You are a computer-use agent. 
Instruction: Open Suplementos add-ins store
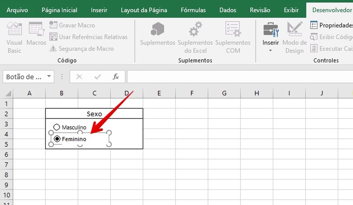[x=157, y=34]
